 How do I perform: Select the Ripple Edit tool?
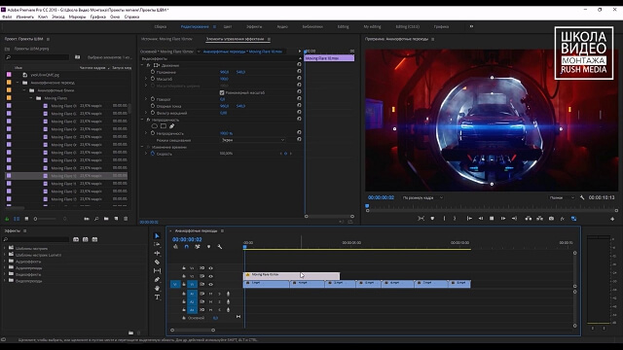tap(157, 253)
